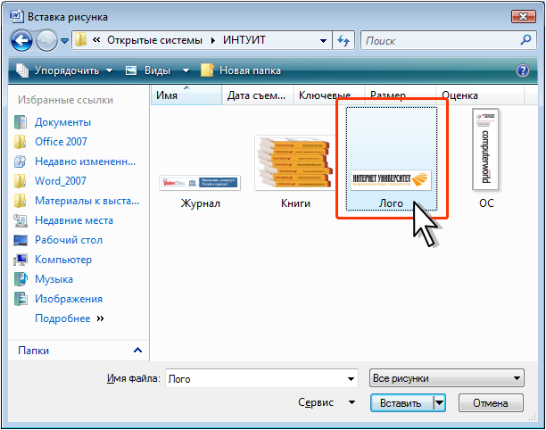
Task: Click the Музыка icon
Action: tap(21, 279)
